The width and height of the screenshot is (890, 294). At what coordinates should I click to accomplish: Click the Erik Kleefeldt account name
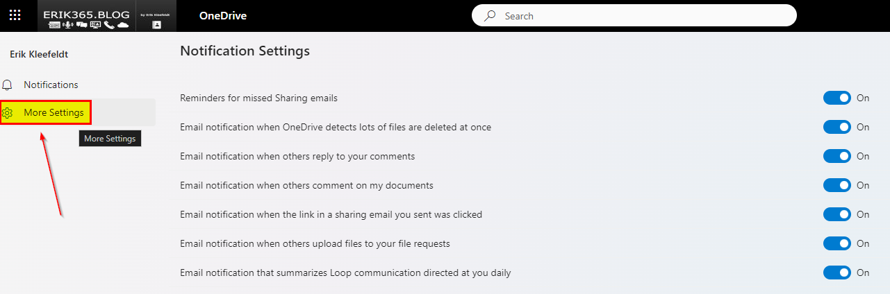pyautogui.click(x=39, y=54)
